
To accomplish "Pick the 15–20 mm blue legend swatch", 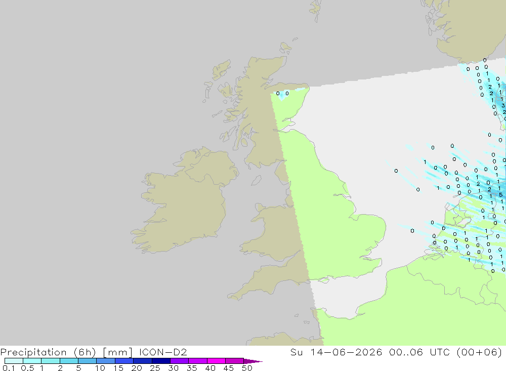I will 124,361.
